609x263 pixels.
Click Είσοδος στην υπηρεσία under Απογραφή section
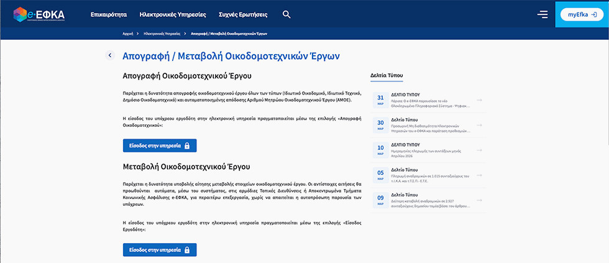(x=160, y=145)
